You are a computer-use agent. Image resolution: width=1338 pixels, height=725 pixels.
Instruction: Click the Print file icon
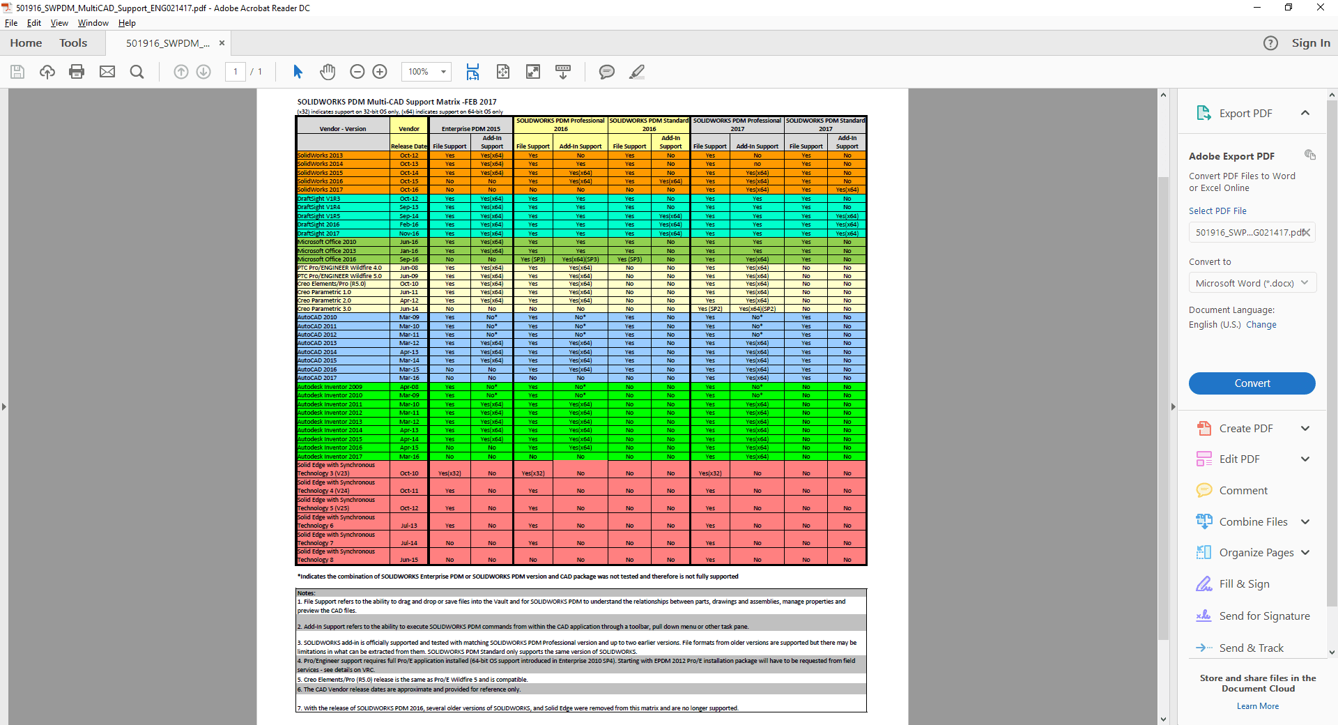point(77,72)
